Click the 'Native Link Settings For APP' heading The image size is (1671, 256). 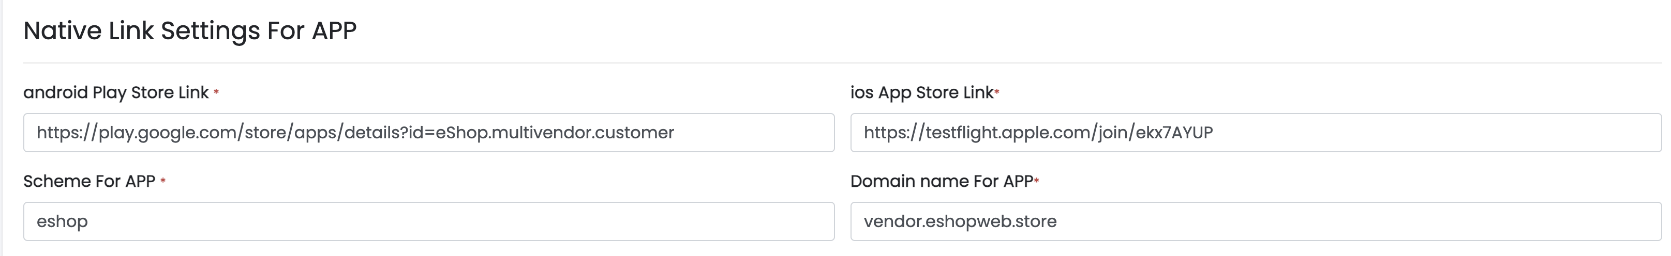(189, 30)
